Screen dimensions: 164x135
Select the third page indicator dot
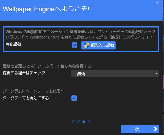click(x=84, y=122)
